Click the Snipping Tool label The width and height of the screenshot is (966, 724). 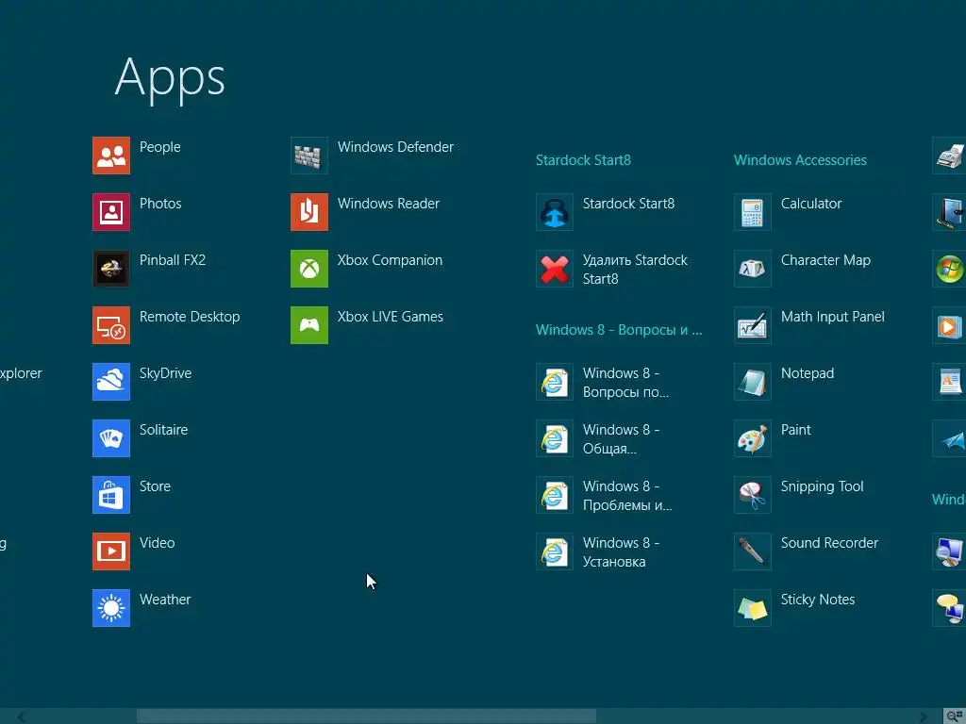(x=822, y=486)
